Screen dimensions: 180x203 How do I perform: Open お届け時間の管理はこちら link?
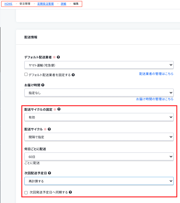tap(155, 99)
